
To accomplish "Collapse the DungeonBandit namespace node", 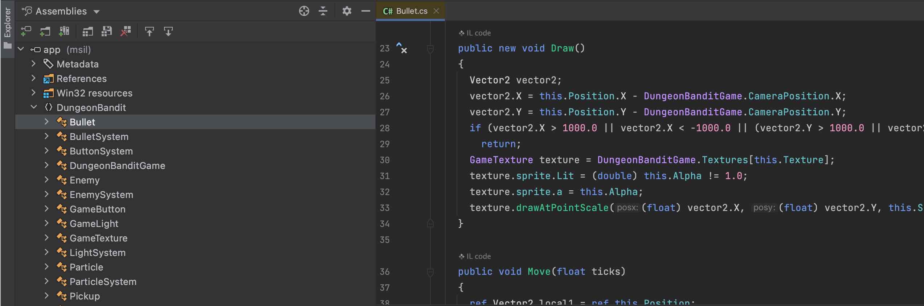I will coord(34,107).
